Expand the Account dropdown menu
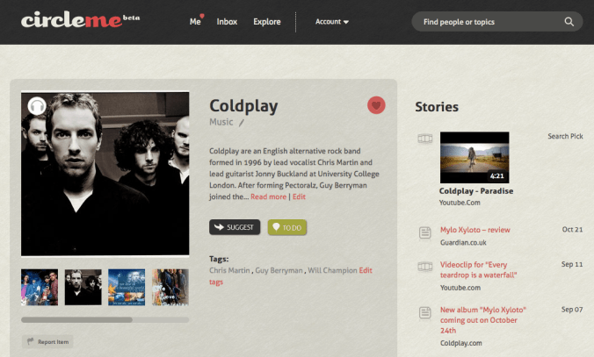Viewport: 594px width, 357px height. click(332, 22)
